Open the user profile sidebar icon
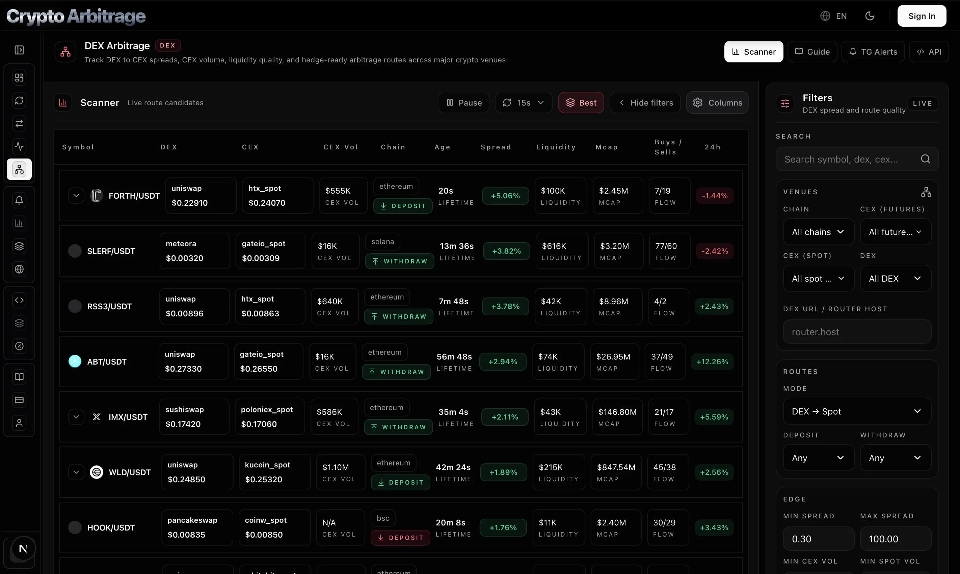 tap(19, 423)
